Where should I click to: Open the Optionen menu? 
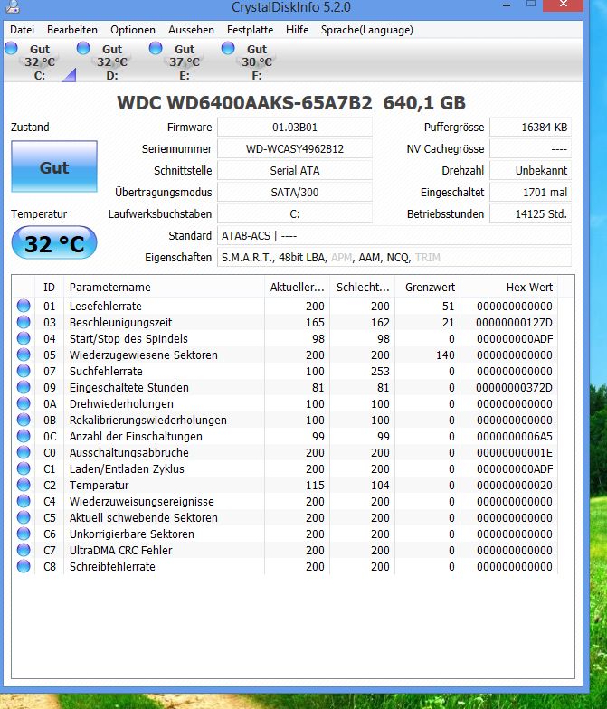click(x=133, y=30)
